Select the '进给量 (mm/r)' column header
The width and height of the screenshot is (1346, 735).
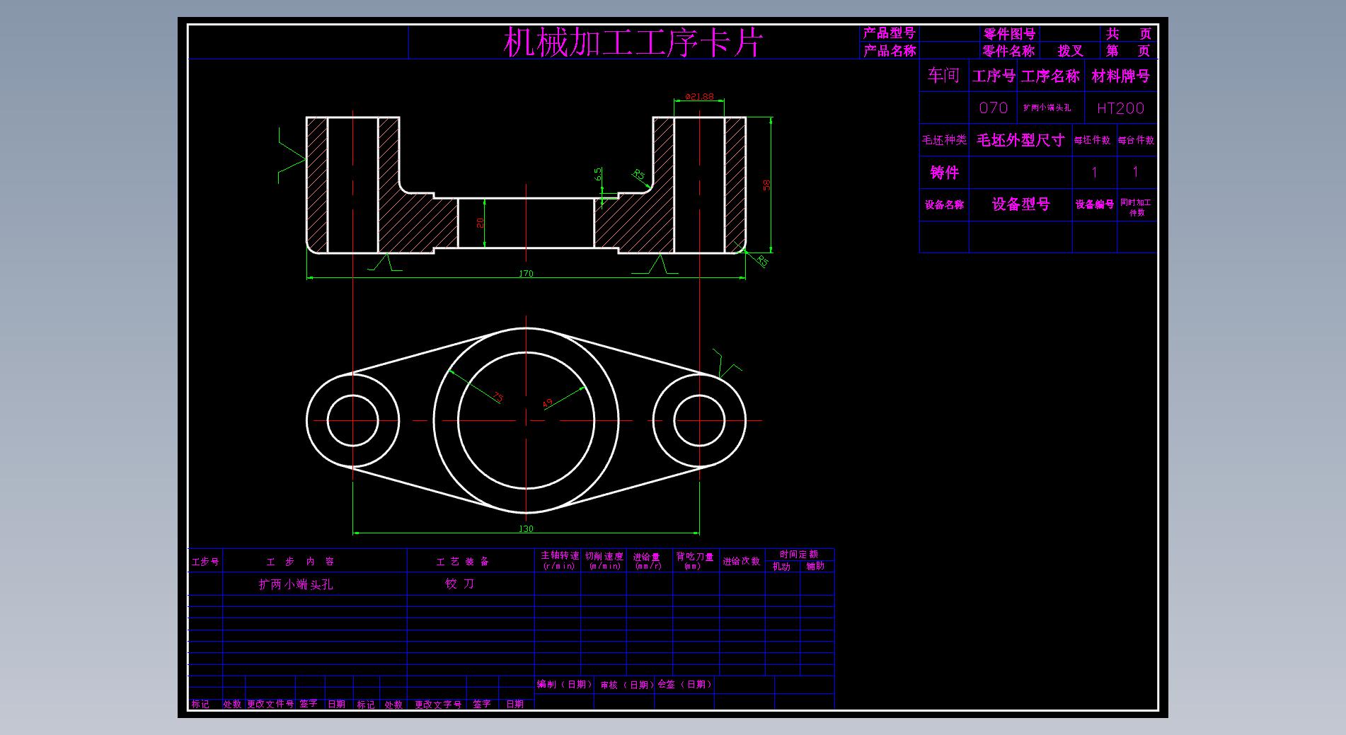[648, 561]
